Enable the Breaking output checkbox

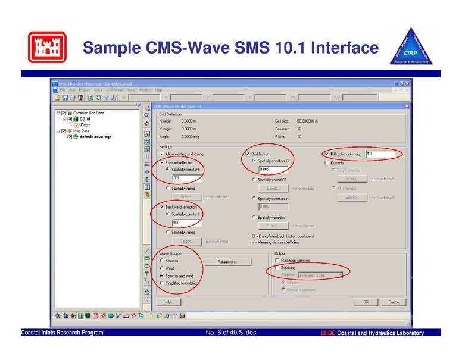277,268
